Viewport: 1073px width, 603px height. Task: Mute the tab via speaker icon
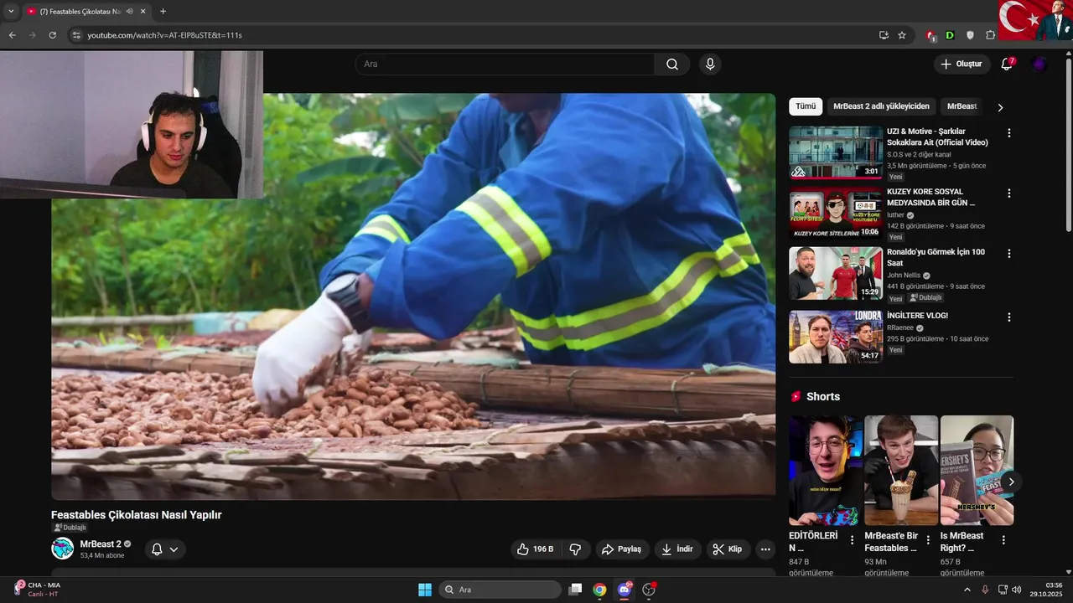click(x=129, y=12)
